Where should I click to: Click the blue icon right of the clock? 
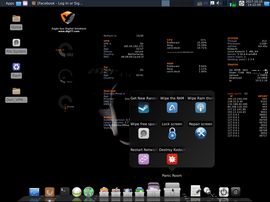(267, 3)
